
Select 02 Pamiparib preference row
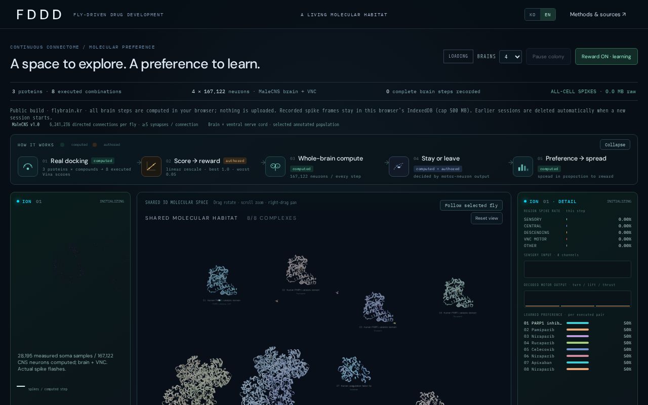tap(578, 330)
